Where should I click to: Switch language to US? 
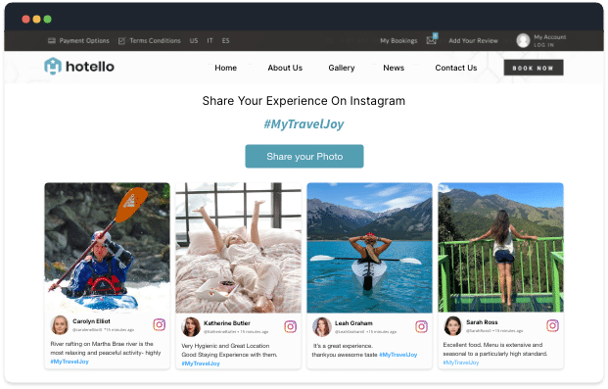click(x=194, y=41)
